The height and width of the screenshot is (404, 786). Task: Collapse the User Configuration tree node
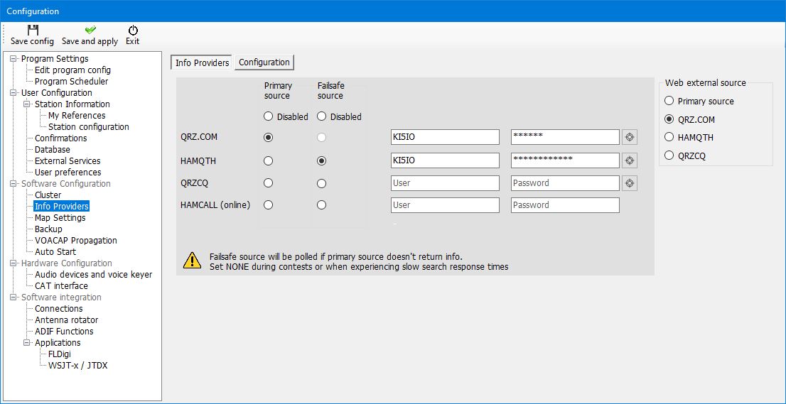[x=14, y=92]
